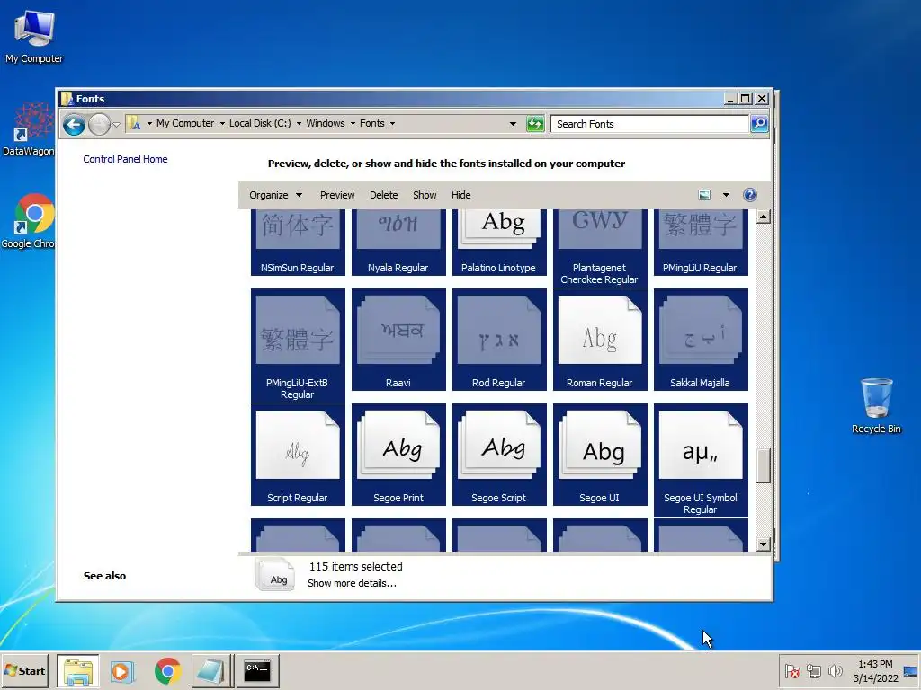Image resolution: width=921 pixels, height=690 pixels.
Task: Click the Forward navigation arrow
Action: click(x=99, y=124)
